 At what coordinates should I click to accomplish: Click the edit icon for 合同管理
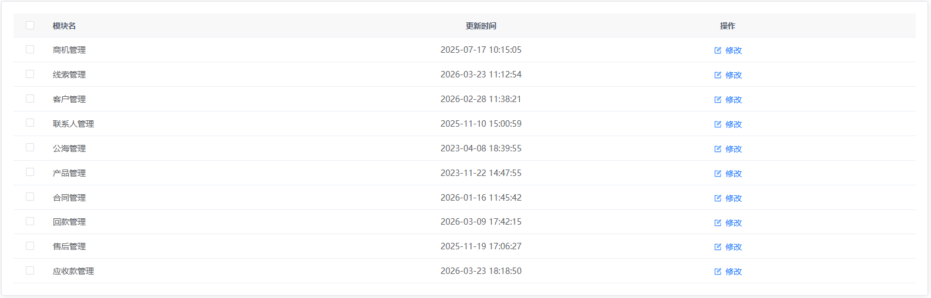point(718,198)
